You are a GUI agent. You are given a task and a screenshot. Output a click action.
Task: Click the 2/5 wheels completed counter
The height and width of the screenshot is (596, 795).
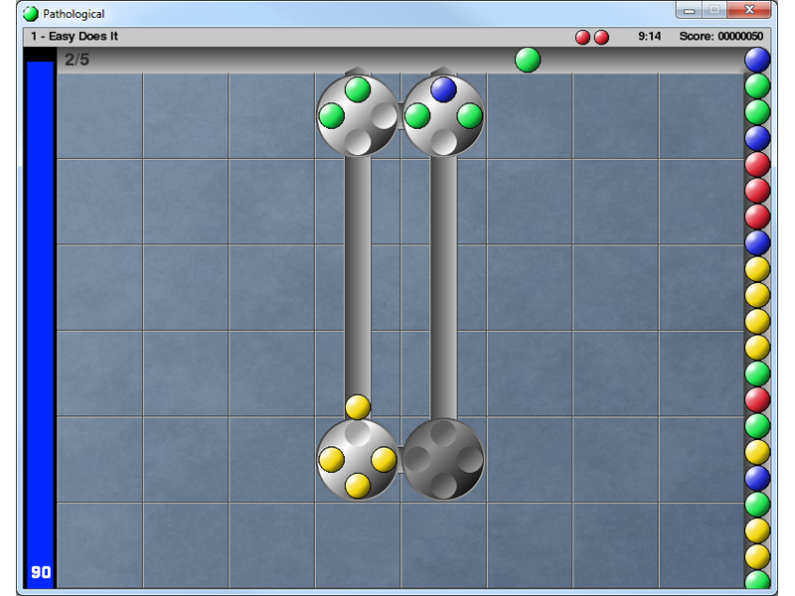[x=77, y=60]
